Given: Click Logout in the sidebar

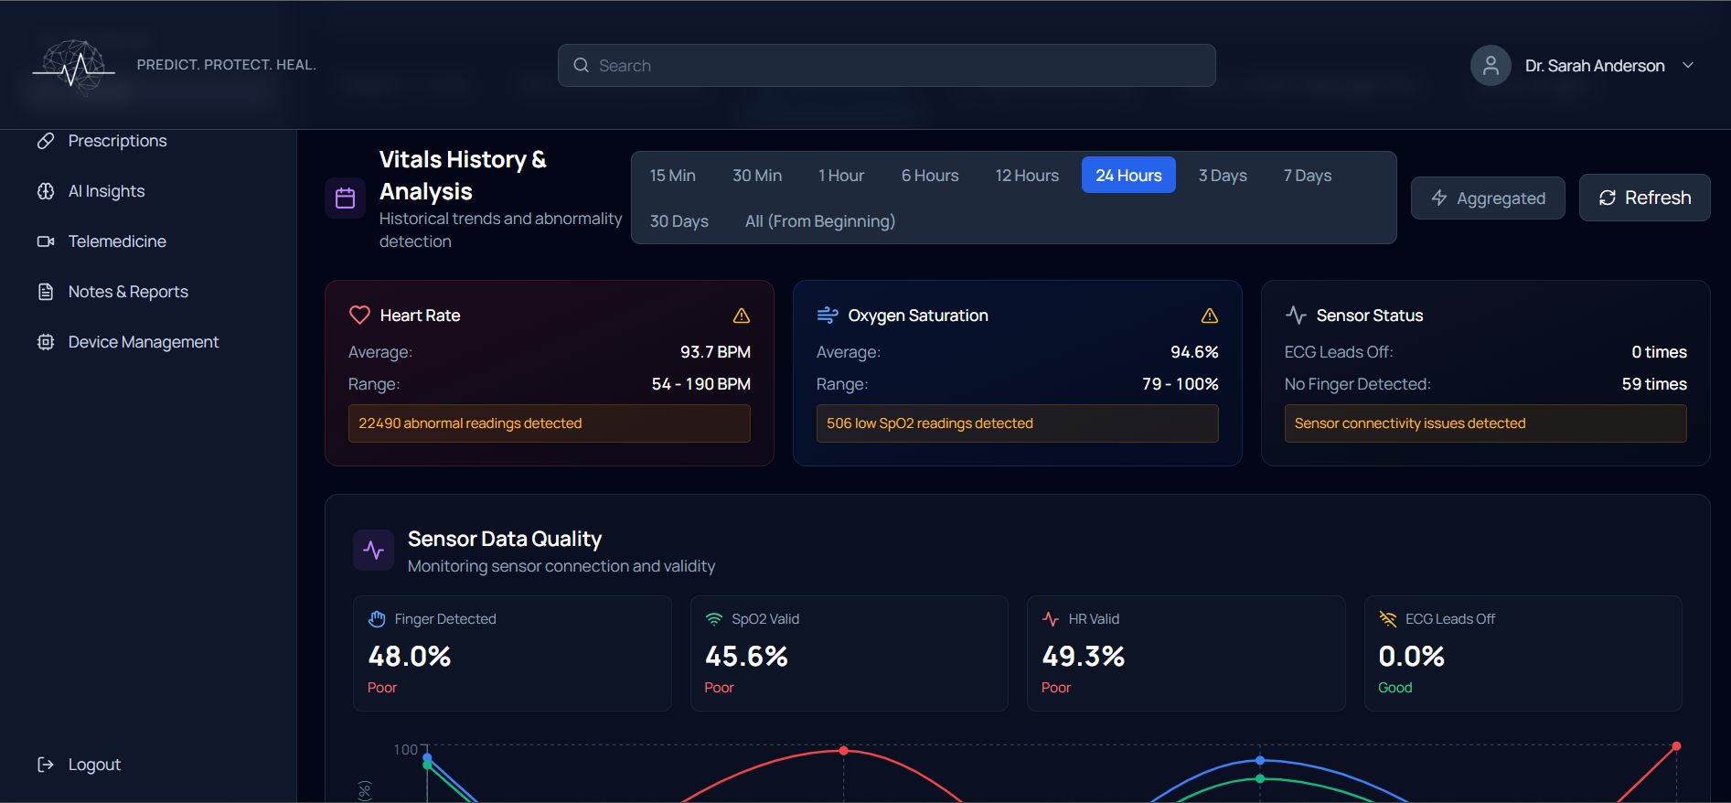Looking at the screenshot, I should point(94,765).
